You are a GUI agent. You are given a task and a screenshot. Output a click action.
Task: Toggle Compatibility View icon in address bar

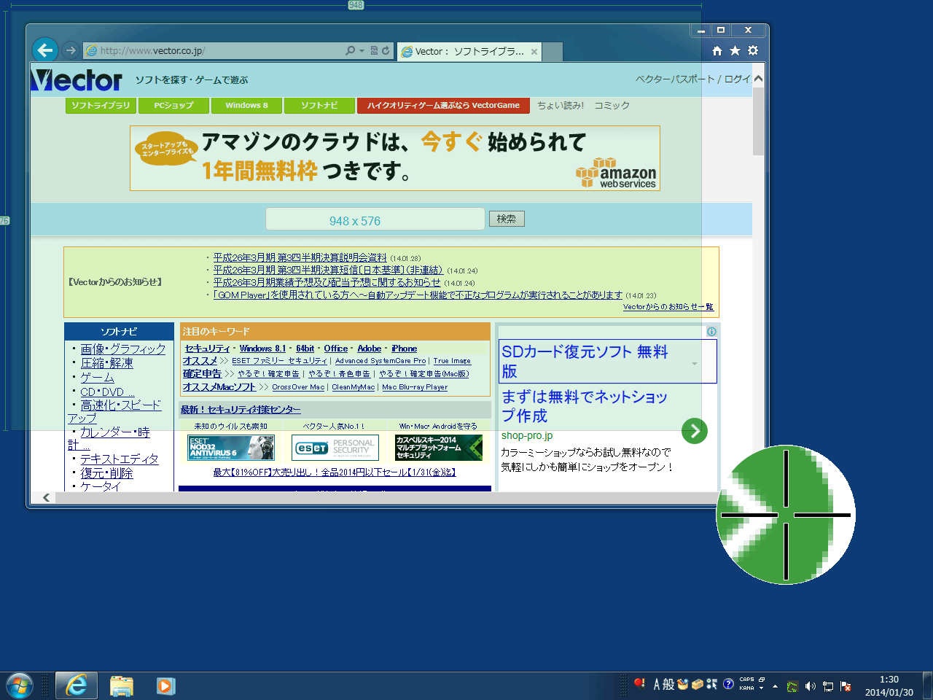[x=374, y=50]
